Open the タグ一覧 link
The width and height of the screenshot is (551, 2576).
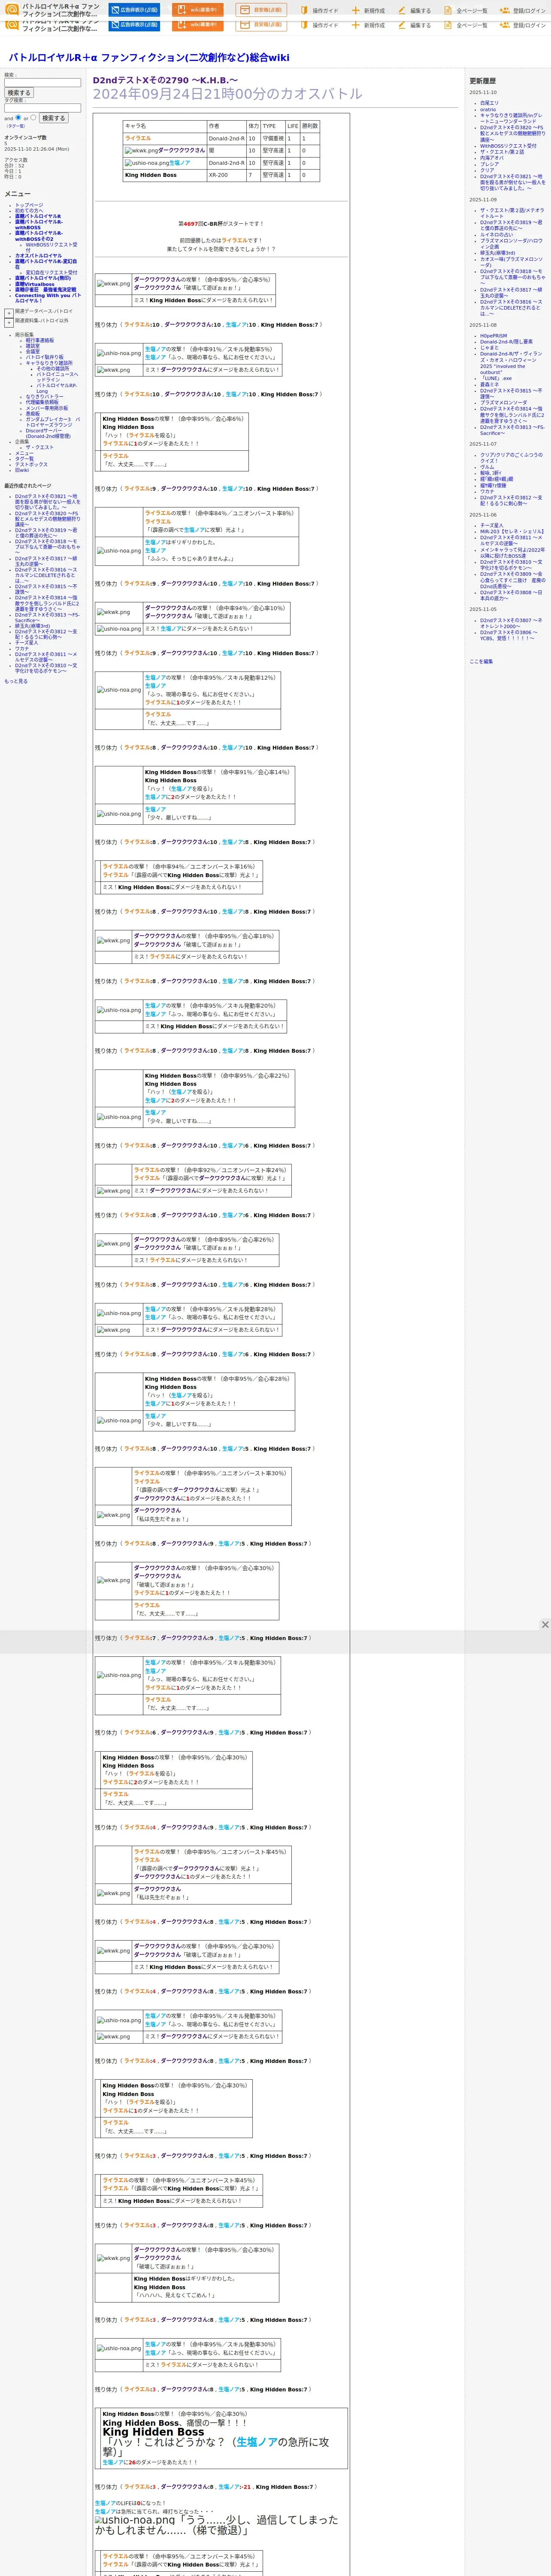pyautogui.click(x=16, y=126)
